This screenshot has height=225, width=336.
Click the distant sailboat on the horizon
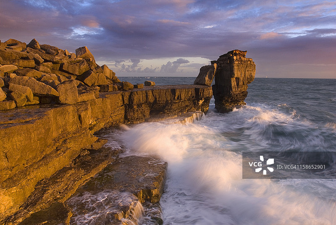[x=266, y=76]
